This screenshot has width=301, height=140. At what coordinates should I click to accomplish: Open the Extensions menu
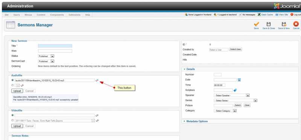pyautogui.click(x=74, y=15)
